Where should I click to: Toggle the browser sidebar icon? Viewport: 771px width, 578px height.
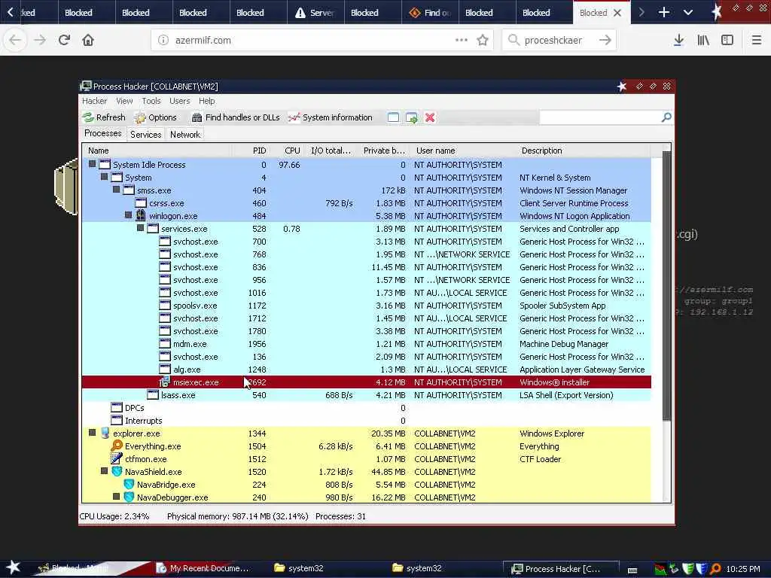(727, 40)
